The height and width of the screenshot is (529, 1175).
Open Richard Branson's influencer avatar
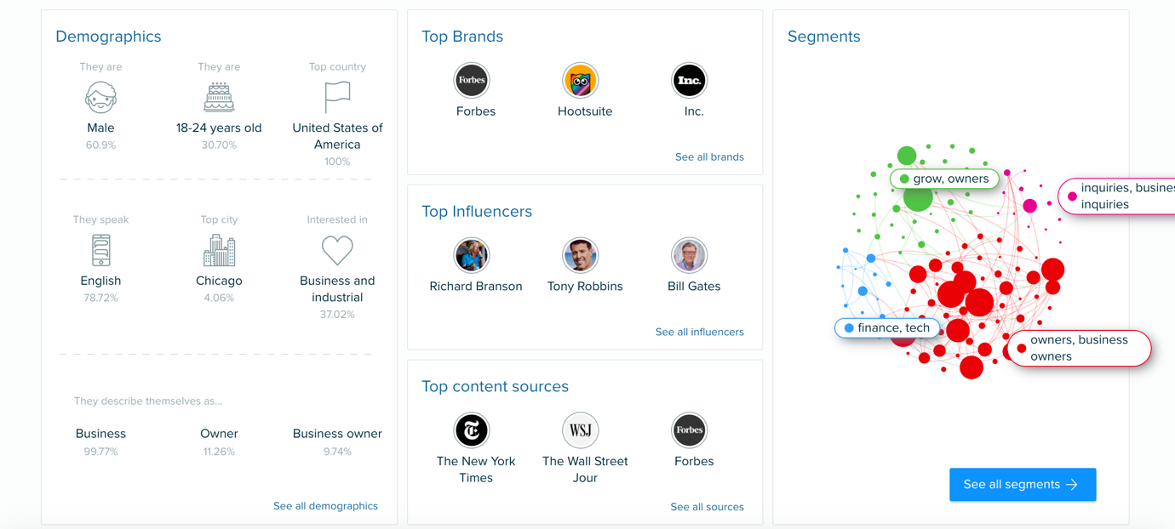tap(472, 255)
